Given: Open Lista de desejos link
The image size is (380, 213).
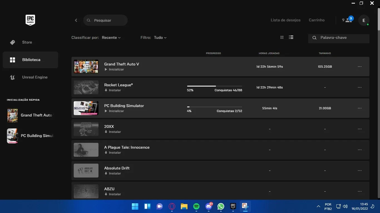Looking at the screenshot, I should (x=285, y=20).
